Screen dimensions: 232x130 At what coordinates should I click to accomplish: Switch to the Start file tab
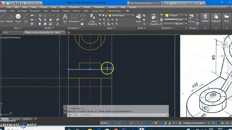(5, 32)
